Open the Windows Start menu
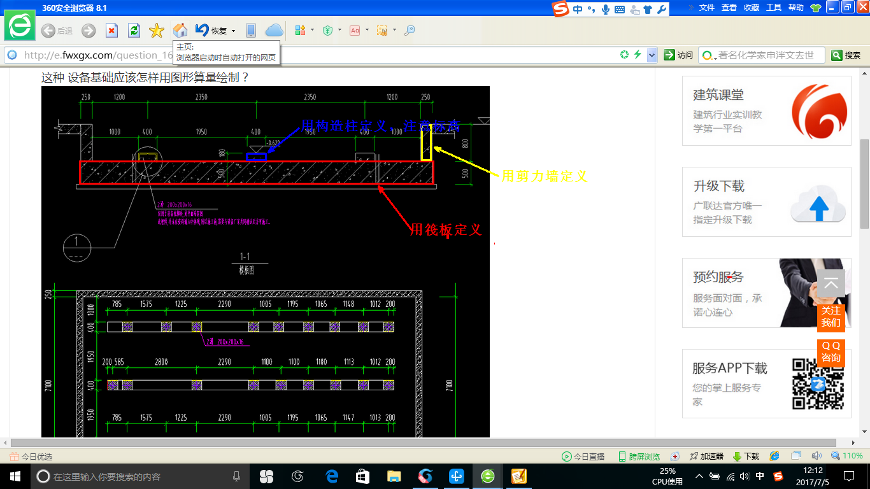870x489 pixels. coord(15,476)
